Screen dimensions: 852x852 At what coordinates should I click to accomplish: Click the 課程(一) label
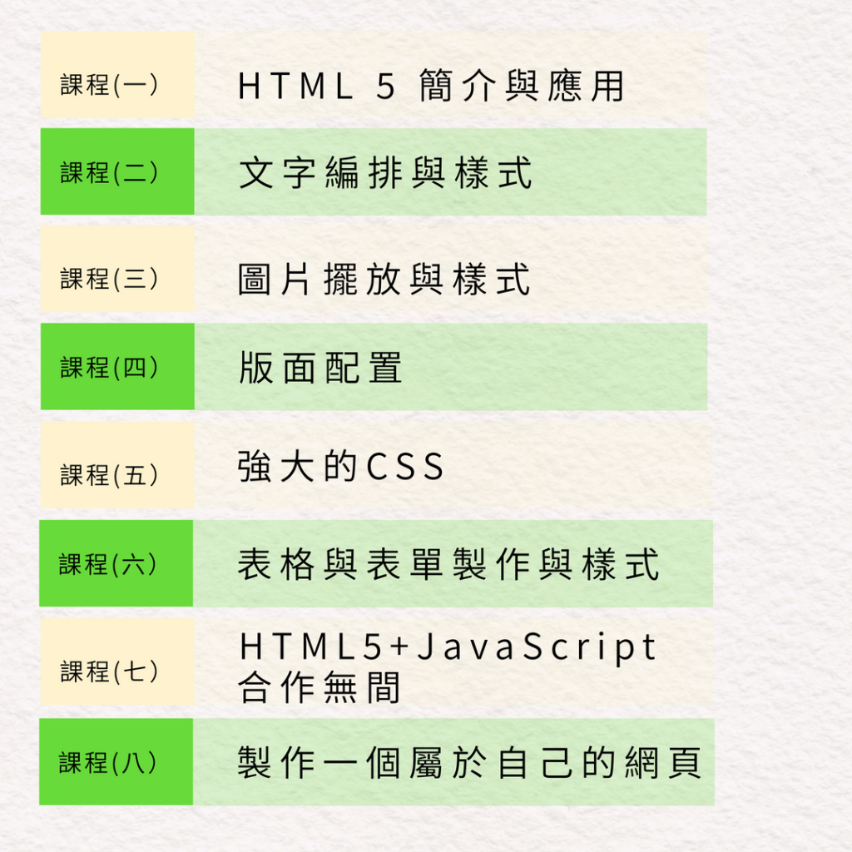click(116, 83)
